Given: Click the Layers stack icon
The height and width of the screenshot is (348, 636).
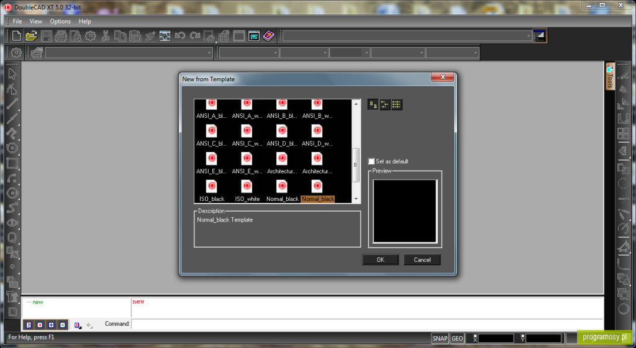Looking at the screenshot, I should click(37, 53).
